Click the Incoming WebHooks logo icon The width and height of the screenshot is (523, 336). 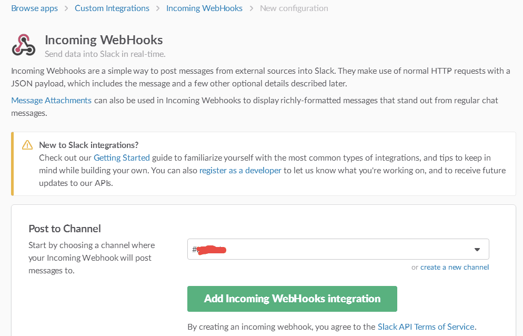23,45
